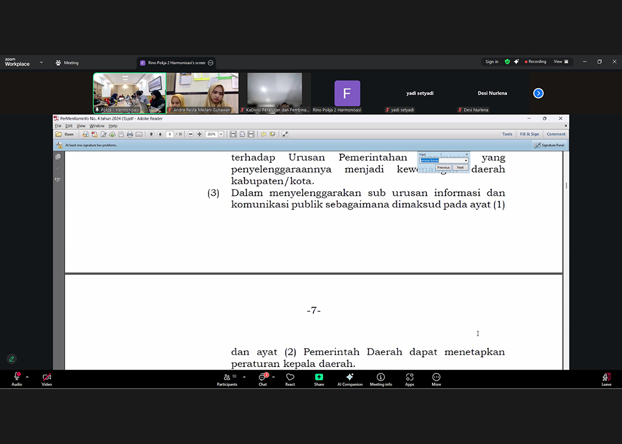
Task: Start video with the Video toggle
Action: click(47, 379)
